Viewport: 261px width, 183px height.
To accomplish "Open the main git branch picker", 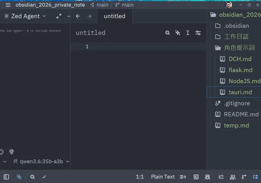I will tap(124, 5).
